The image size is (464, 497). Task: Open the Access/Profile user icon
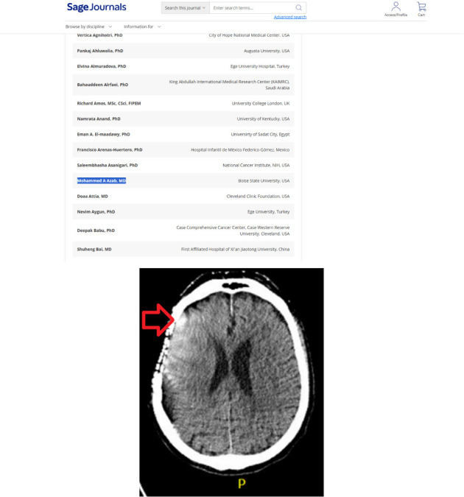click(x=396, y=7)
